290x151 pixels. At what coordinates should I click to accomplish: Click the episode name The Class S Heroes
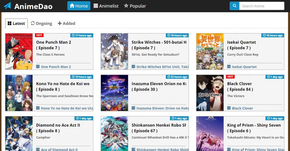[x=50, y=55]
